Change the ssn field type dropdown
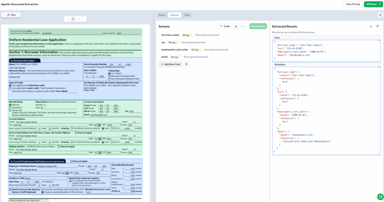The image size is (384, 202). tap(173, 42)
